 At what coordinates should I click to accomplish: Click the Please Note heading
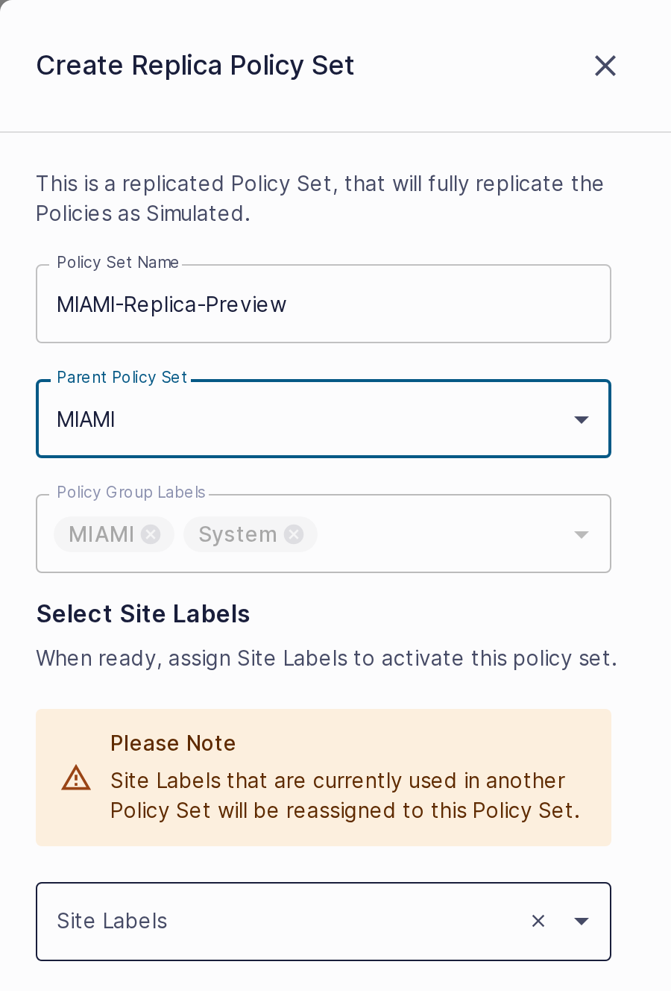tap(173, 743)
